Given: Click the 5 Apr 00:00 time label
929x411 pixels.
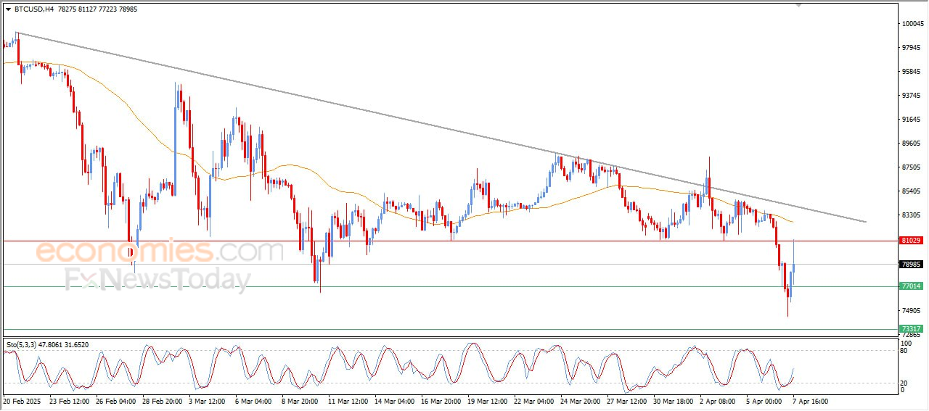Looking at the screenshot, I should (765, 400).
